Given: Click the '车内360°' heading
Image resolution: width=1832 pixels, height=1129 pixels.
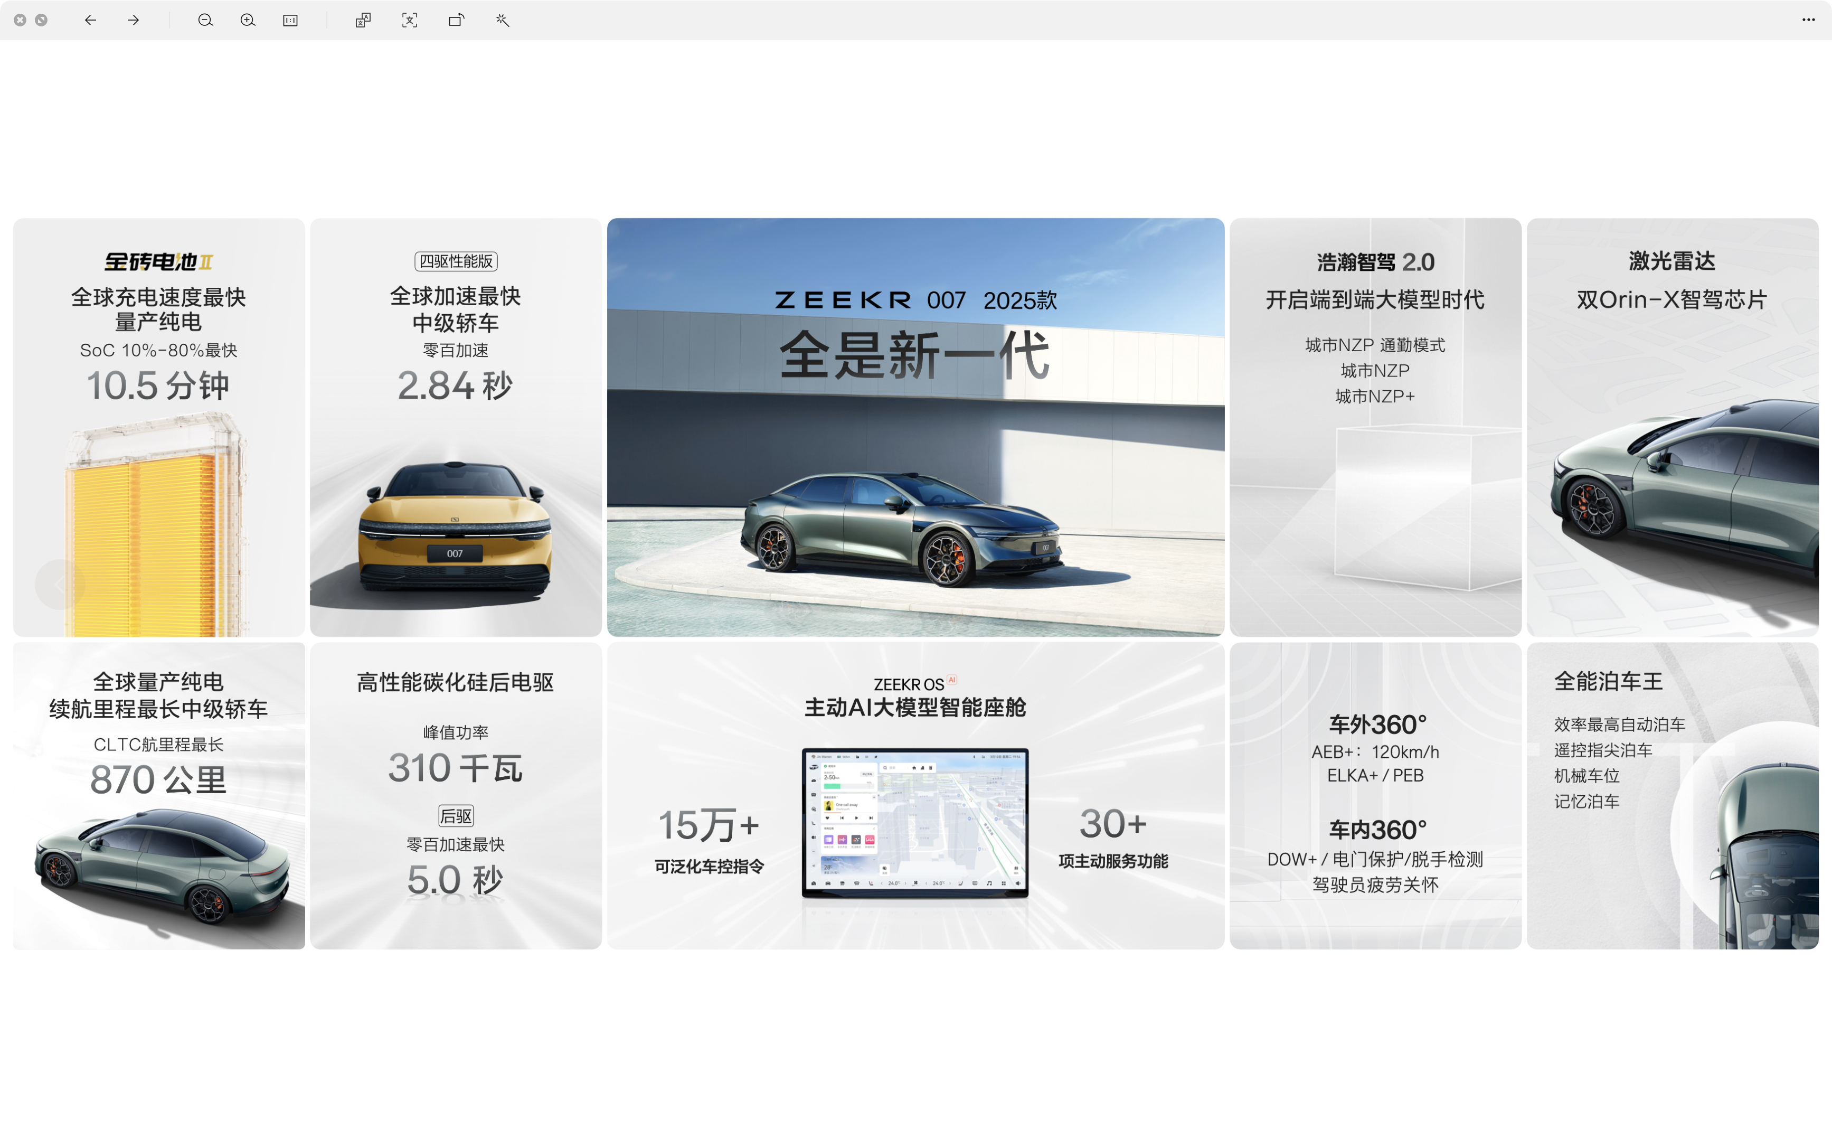Looking at the screenshot, I should pyautogui.click(x=1376, y=830).
